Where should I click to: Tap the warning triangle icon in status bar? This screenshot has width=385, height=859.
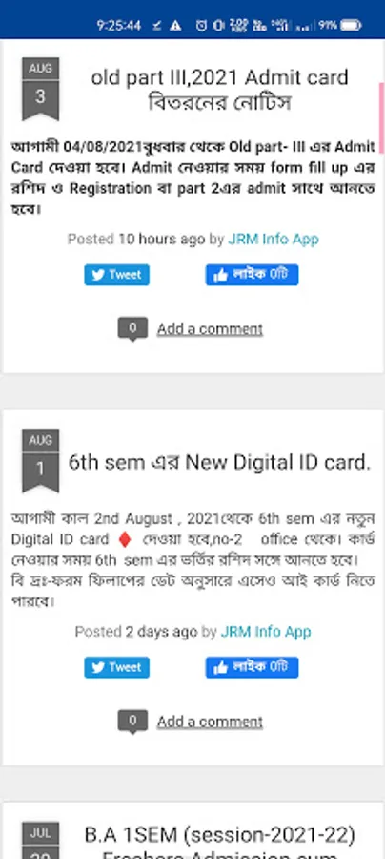coord(175,25)
